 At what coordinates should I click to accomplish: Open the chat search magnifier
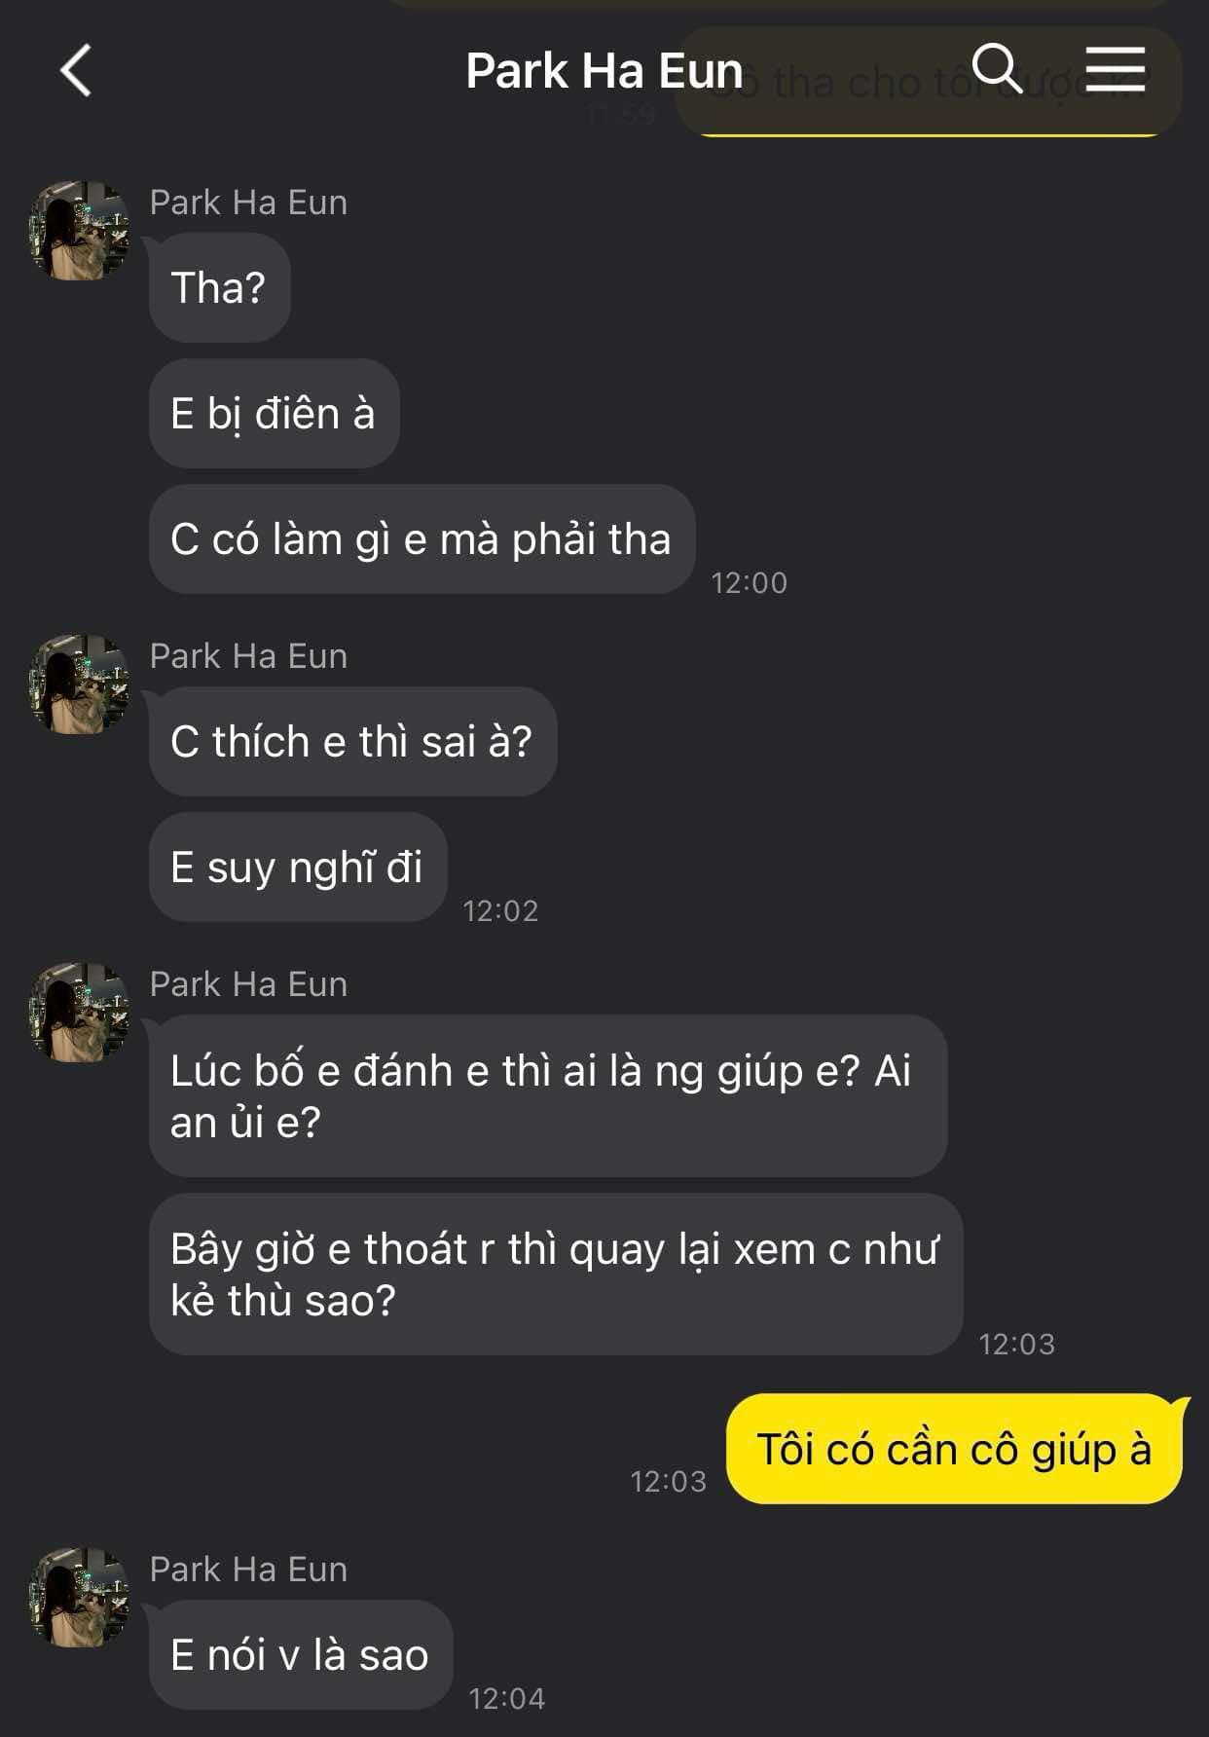(996, 68)
